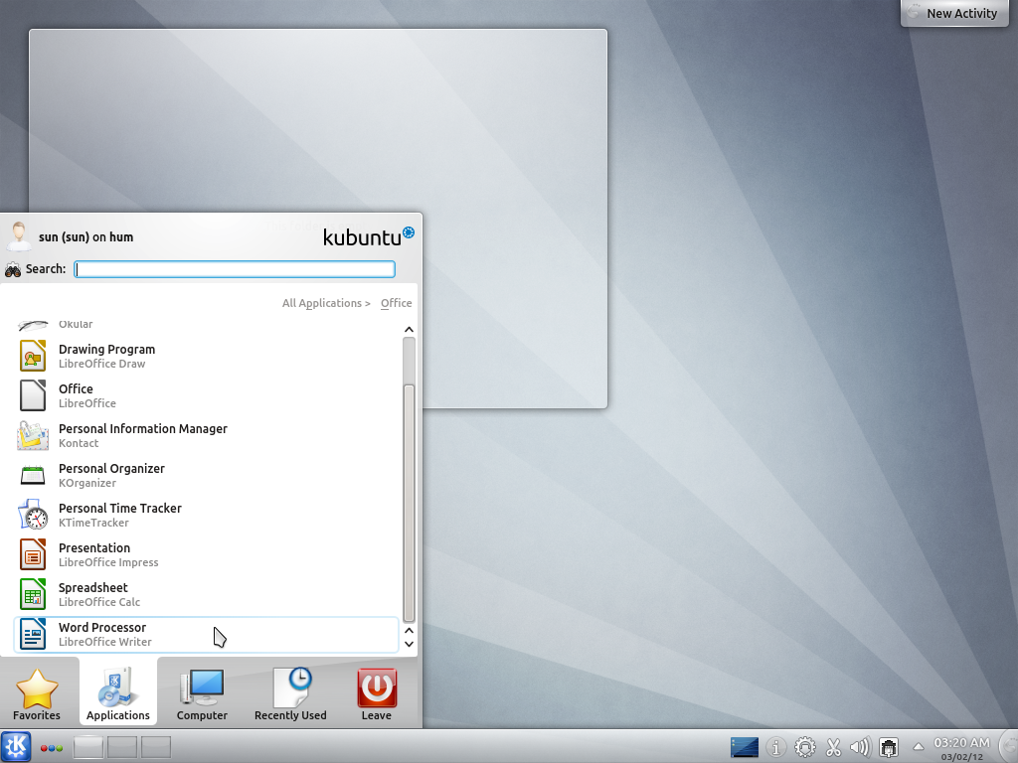
Task: Click the user avatar icon
Action: (x=18, y=236)
